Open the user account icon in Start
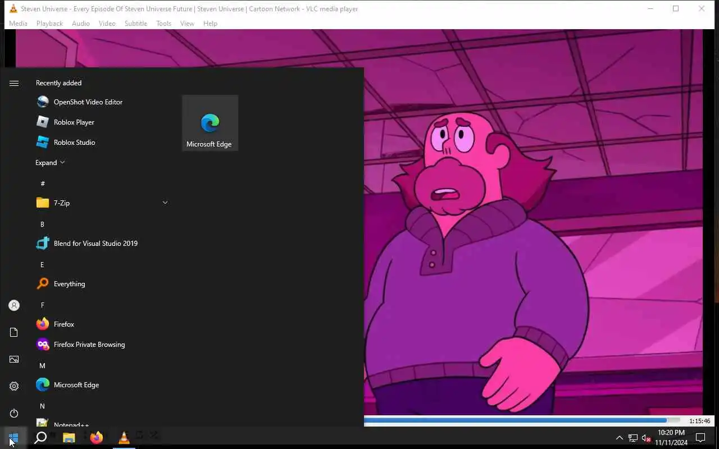Image resolution: width=719 pixels, height=449 pixels. tap(14, 305)
